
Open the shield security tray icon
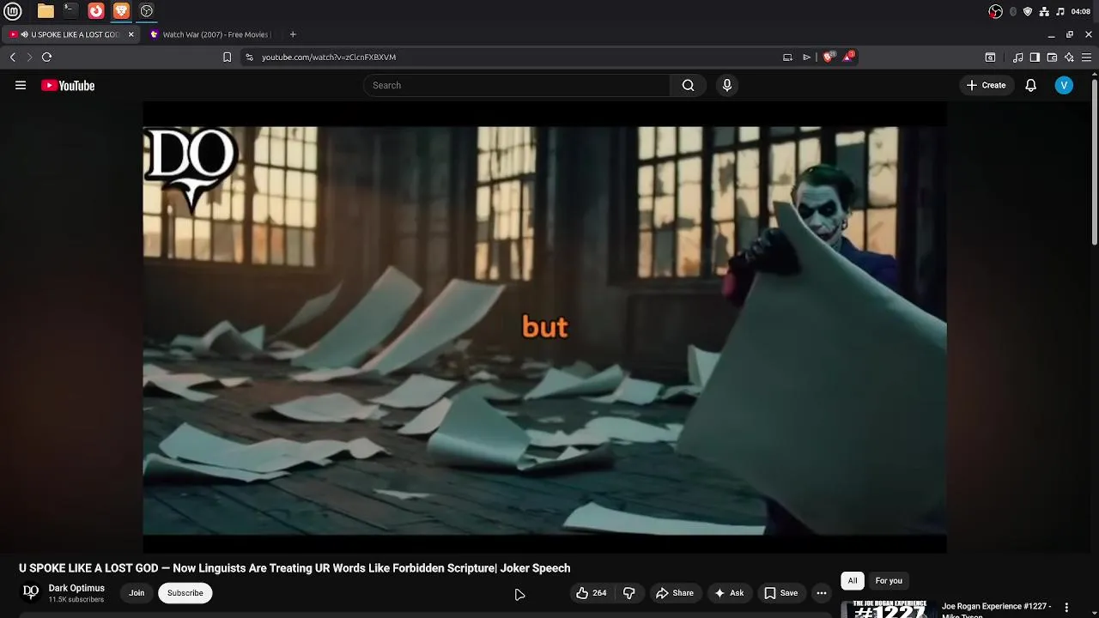coord(1028,11)
